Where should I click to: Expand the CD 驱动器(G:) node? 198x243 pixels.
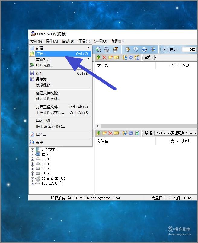tap(32, 178)
